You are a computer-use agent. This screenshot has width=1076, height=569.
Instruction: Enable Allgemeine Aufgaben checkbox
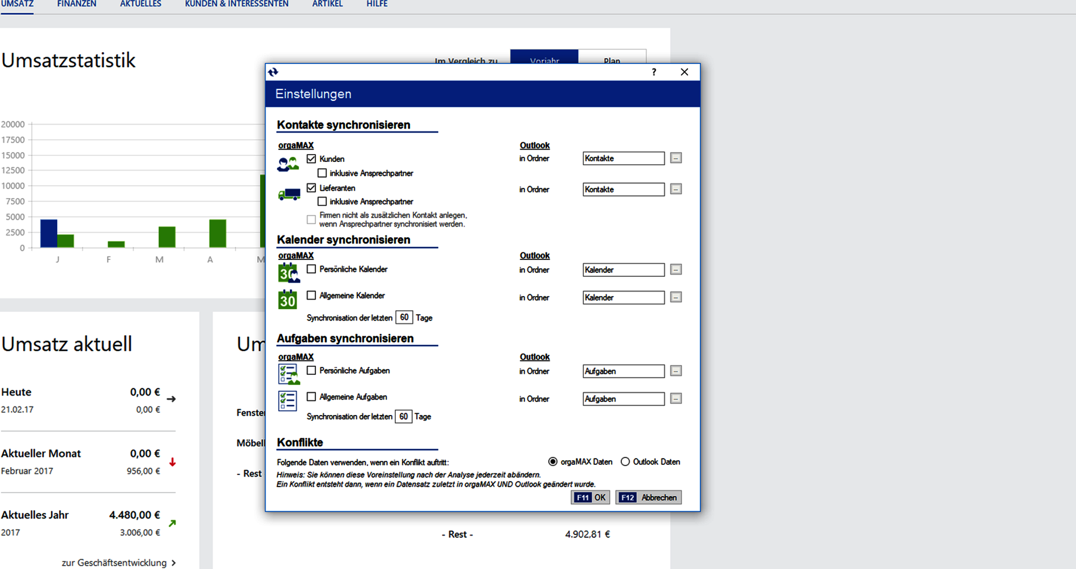(311, 396)
